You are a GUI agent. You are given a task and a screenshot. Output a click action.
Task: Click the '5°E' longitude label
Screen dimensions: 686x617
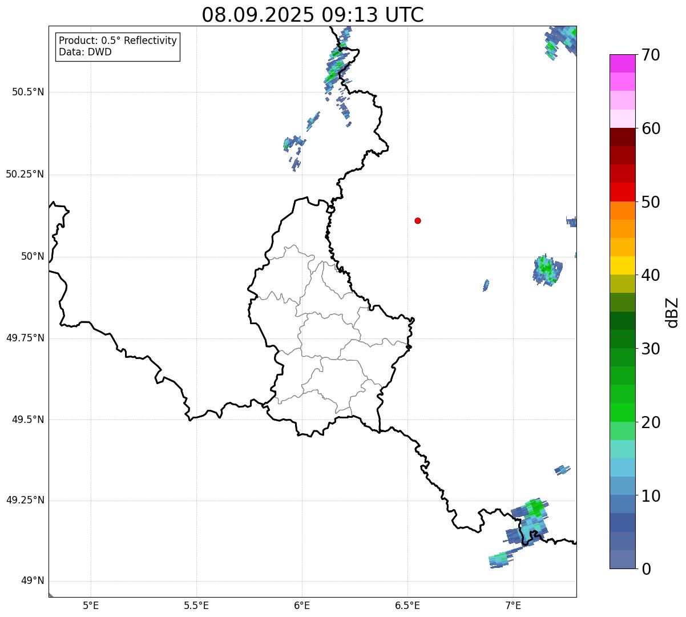pyautogui.click(x=91, y=605)
